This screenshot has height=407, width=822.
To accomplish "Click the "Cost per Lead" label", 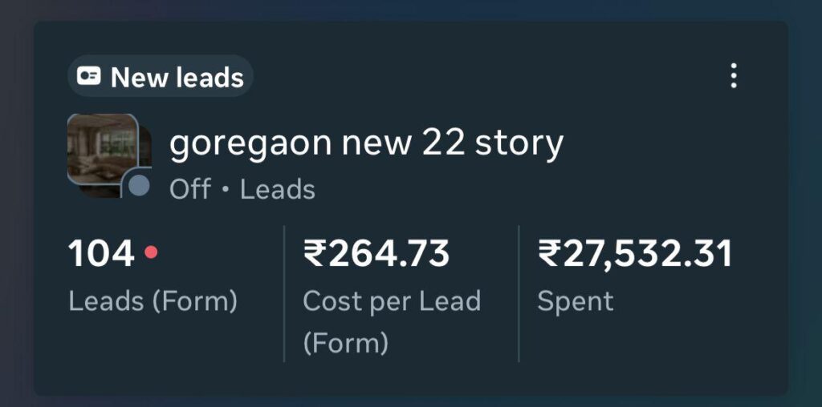I will [x=392, y=301].
